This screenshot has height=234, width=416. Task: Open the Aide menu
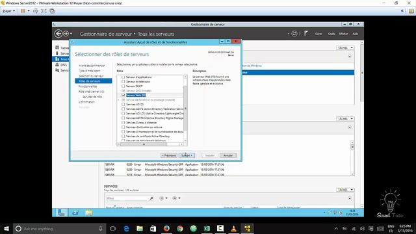pos(355,34)
